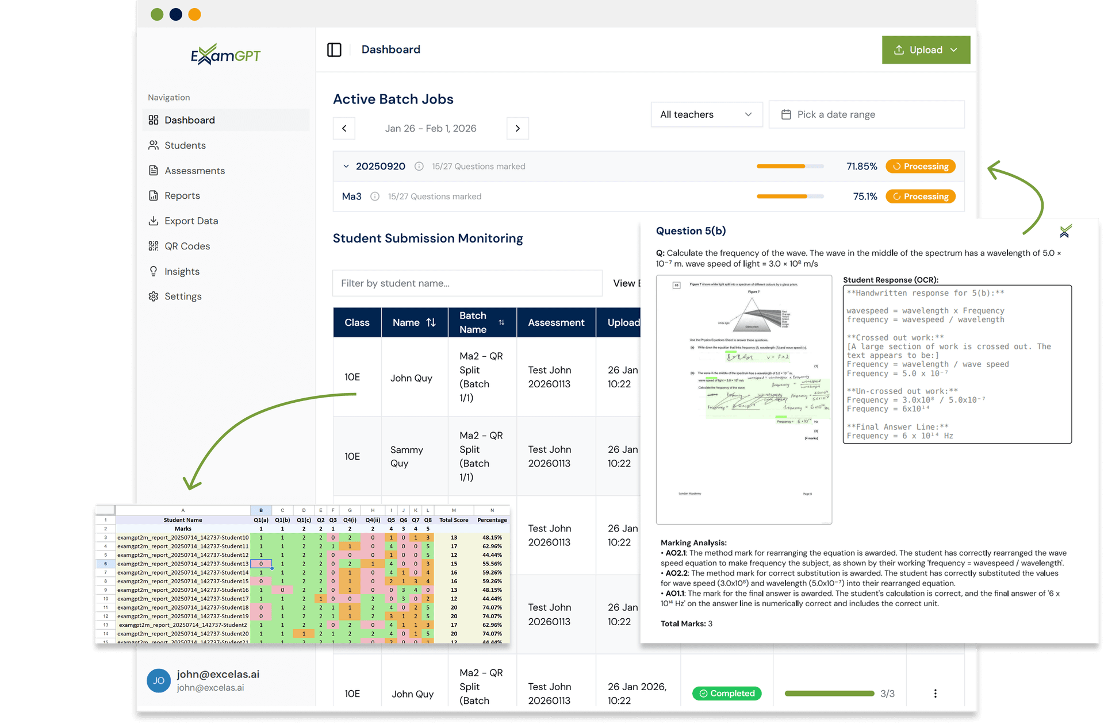Open the three-dot row actions menu

coord(935,694)
